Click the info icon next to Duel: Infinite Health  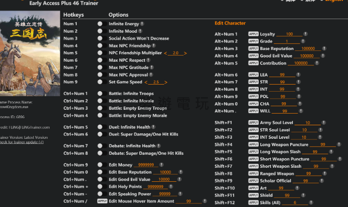coord(153,127)
